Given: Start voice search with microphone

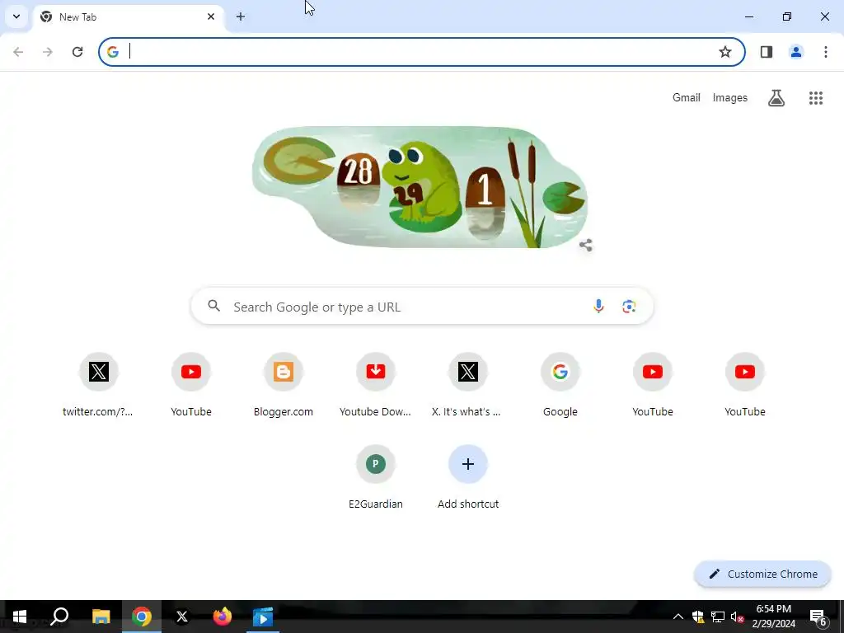Looking at the screenshot, I should (598, 307).
